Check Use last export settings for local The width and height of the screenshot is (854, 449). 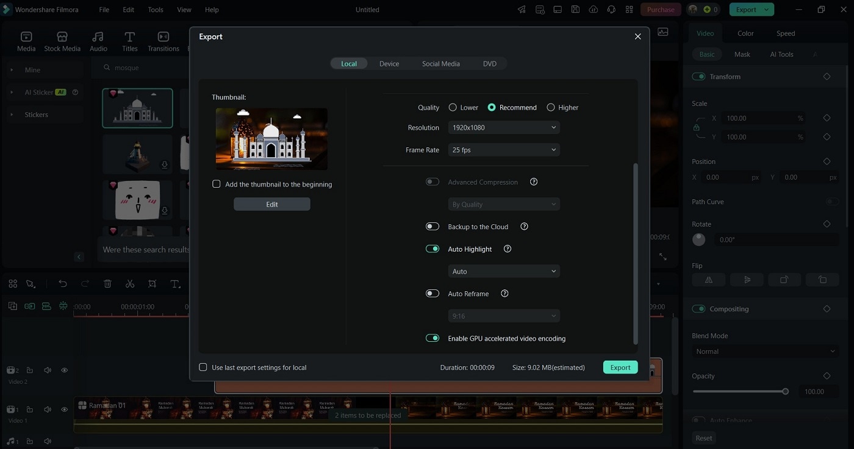tap(203, 367)
